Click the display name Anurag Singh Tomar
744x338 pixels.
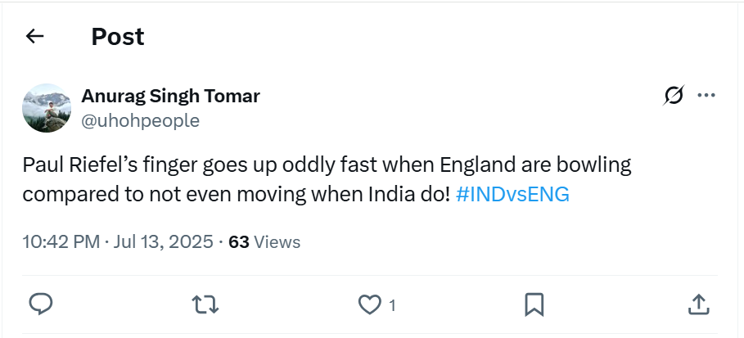coord(170,96)
